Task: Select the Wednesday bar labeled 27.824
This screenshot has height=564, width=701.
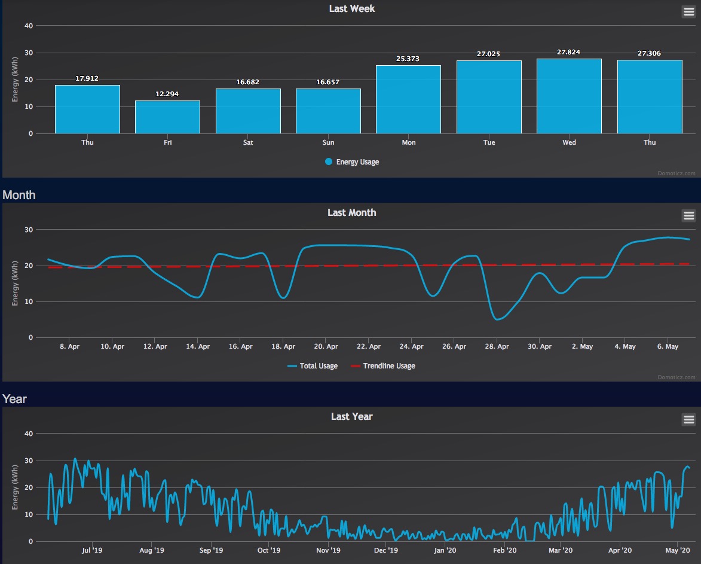Action: pyautogui.click(x=569, y=96)
